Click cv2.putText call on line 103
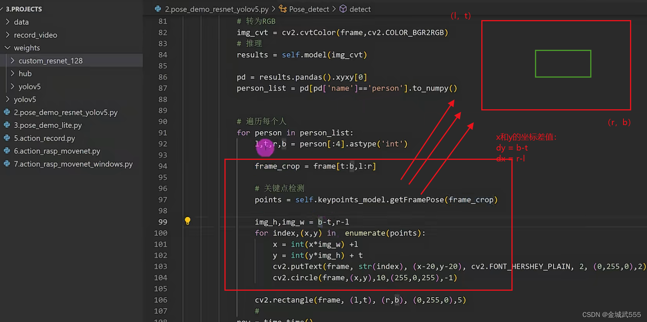647x322 pixels. tap(297, 266)
